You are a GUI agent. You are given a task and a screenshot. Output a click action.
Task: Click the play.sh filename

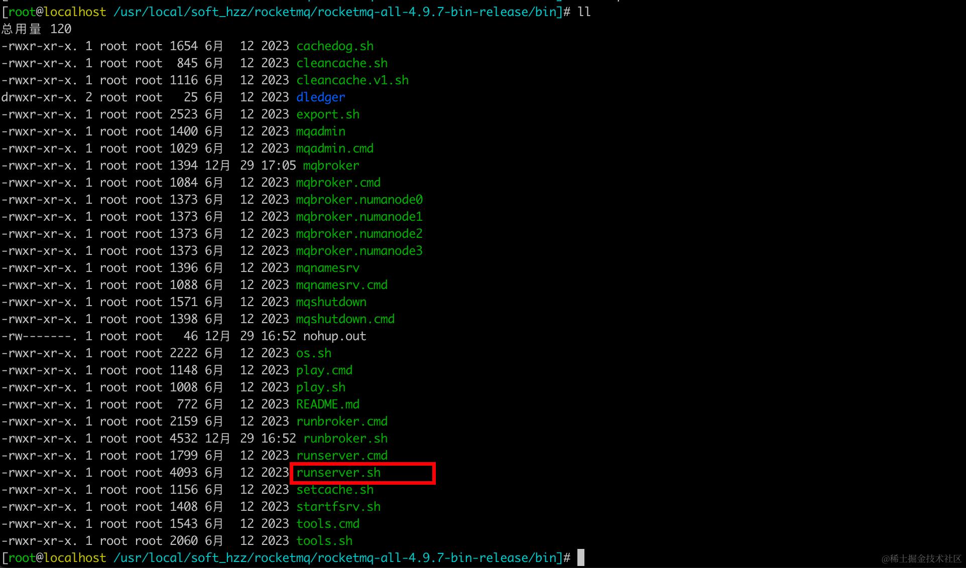coord(320,387)
